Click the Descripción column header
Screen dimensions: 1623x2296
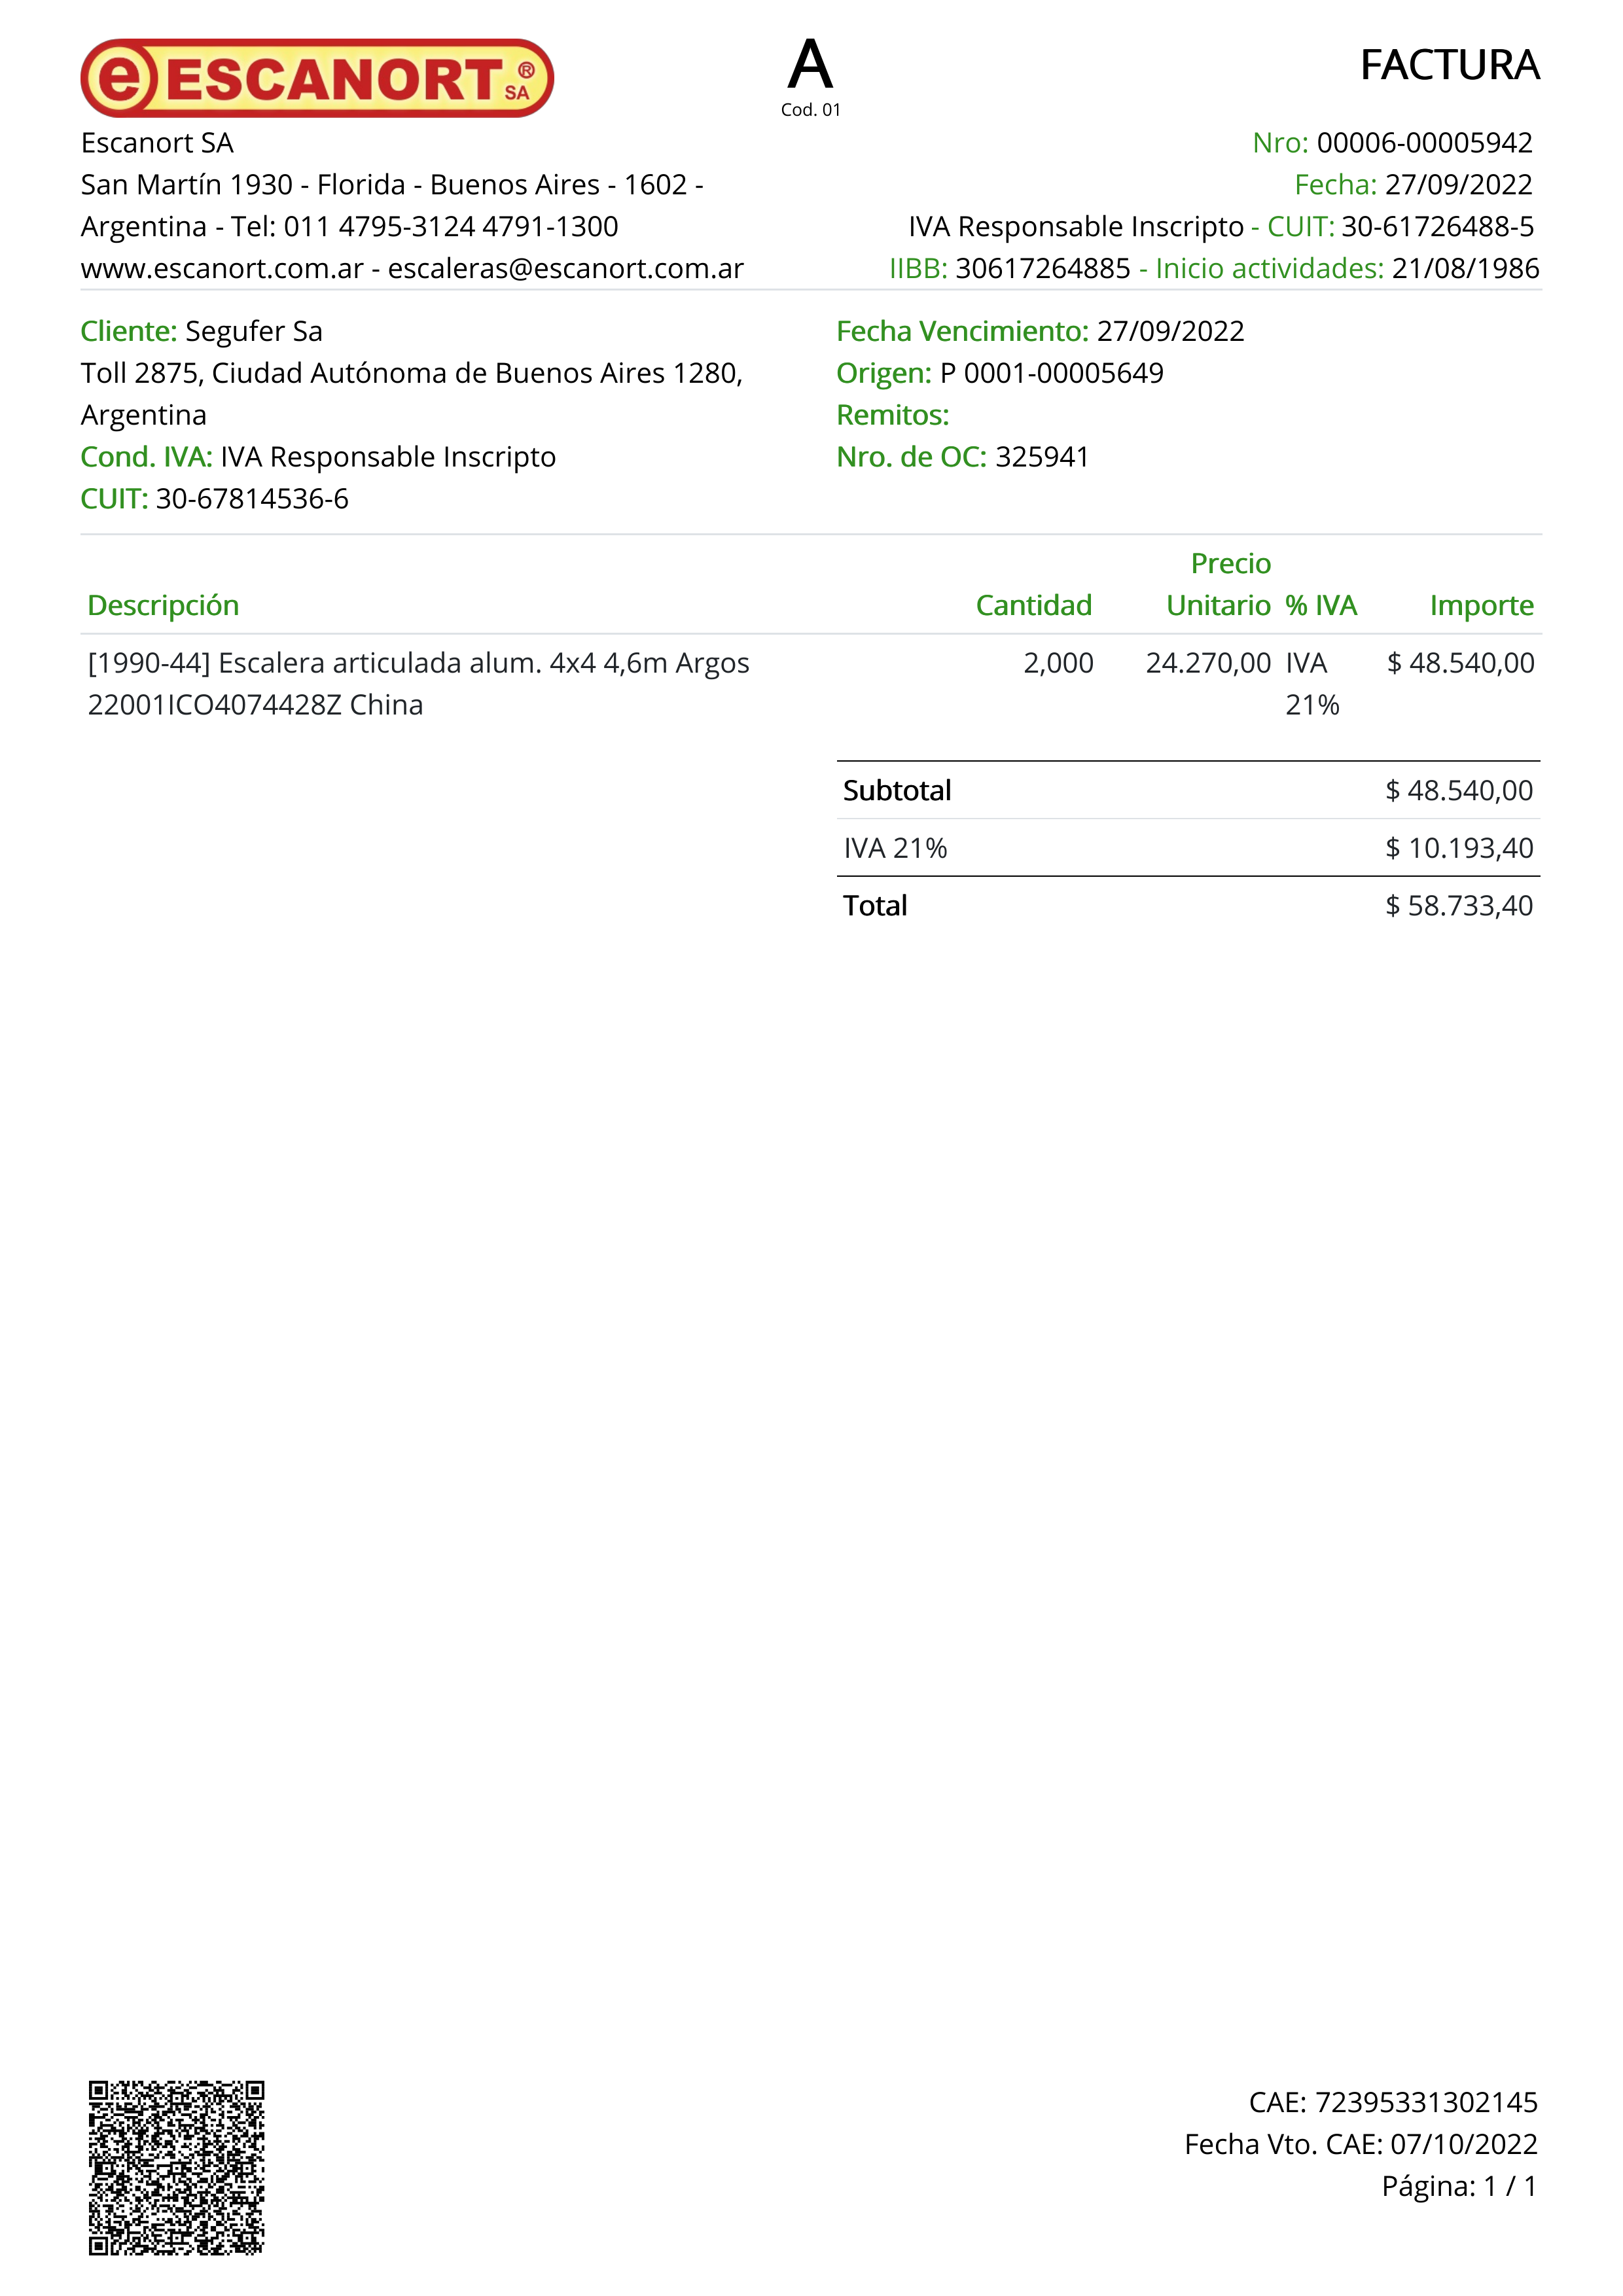click(x=163, y=605)
